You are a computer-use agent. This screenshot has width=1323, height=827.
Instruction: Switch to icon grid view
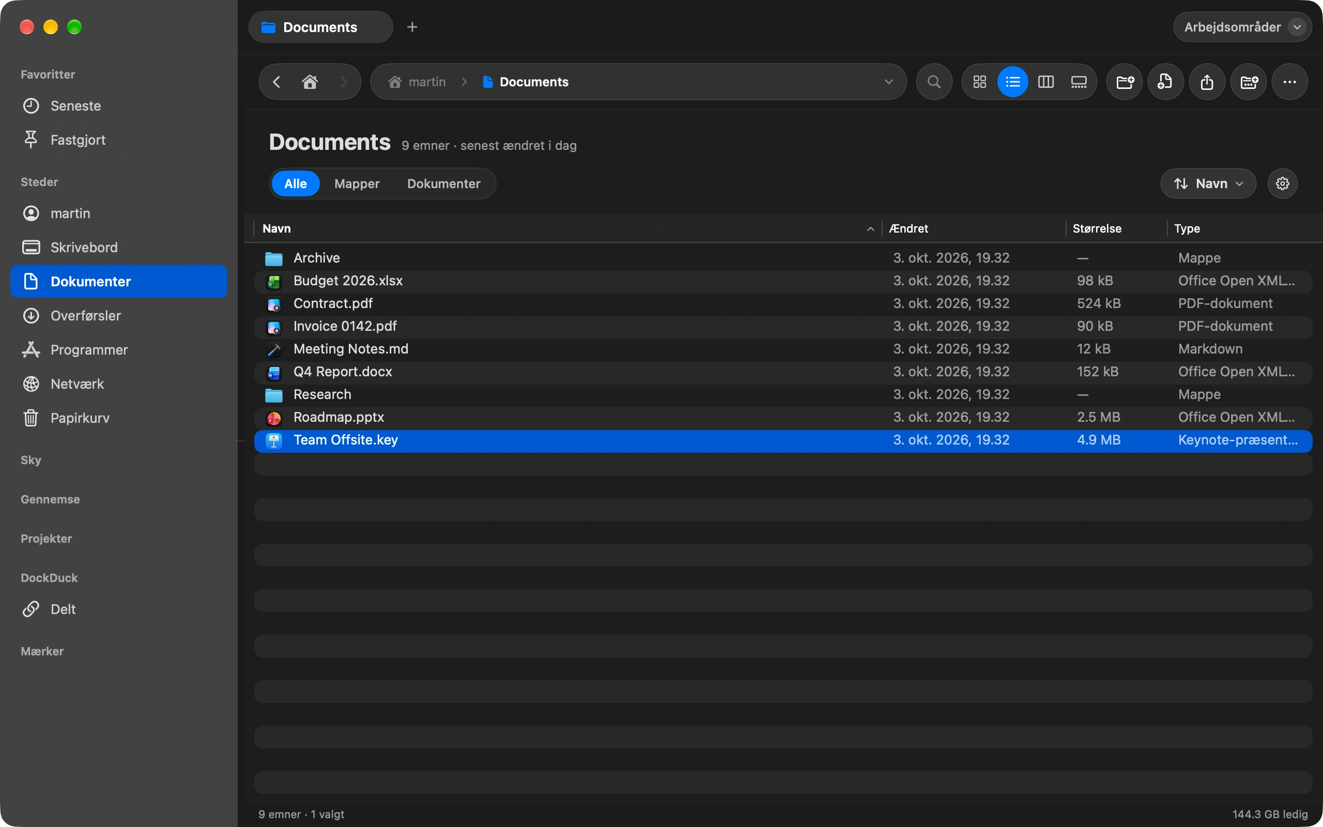pyautogui.click(x=980, y=82)
